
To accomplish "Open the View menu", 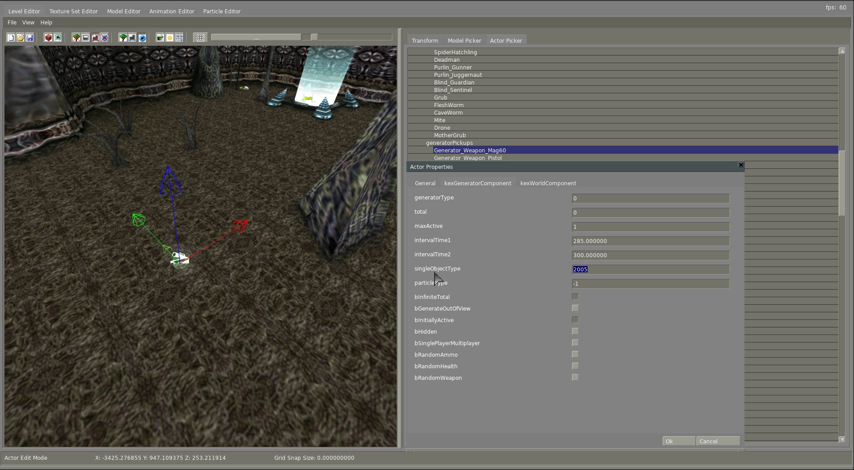I will pyautogui.click(x=28, y=22).
